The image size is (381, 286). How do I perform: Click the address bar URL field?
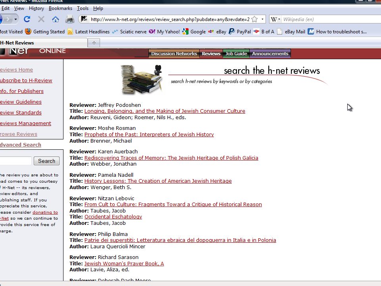point(169,19)
